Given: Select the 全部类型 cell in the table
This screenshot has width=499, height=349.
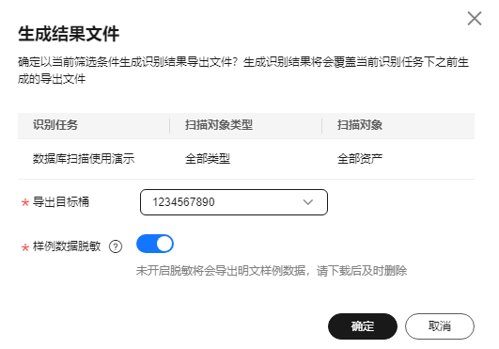Looking at the screenshot, I should [208, 158].
